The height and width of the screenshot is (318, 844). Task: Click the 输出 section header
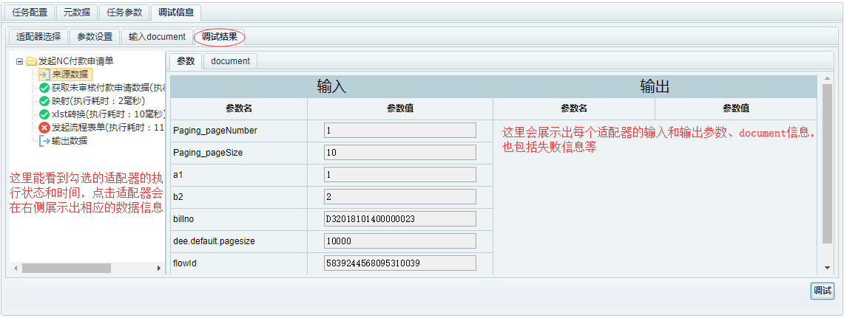pos(655,86)
